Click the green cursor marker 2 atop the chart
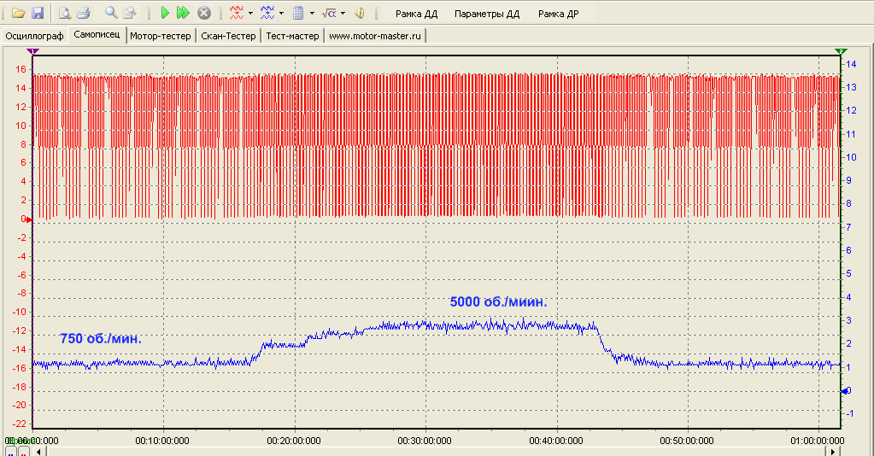The image size is (874, 456). pos(841,51)
